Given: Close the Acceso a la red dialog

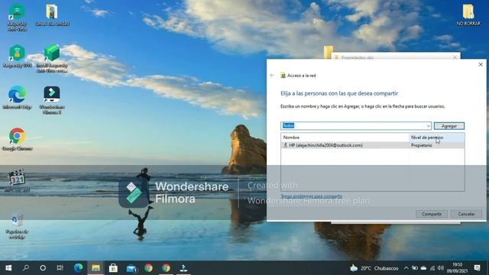Looking at the screenshot, I should 481,64.
